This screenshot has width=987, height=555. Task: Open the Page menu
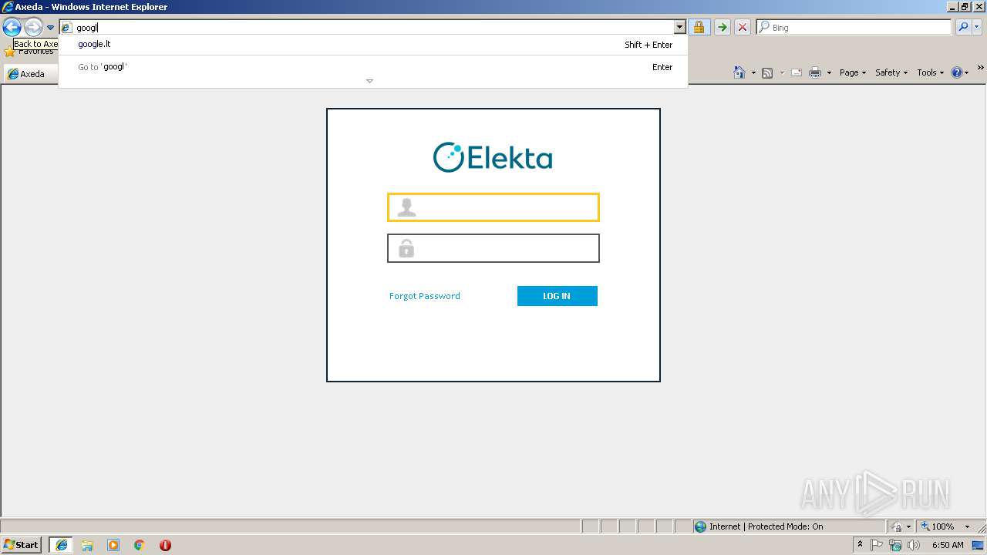tap(853, 72)
